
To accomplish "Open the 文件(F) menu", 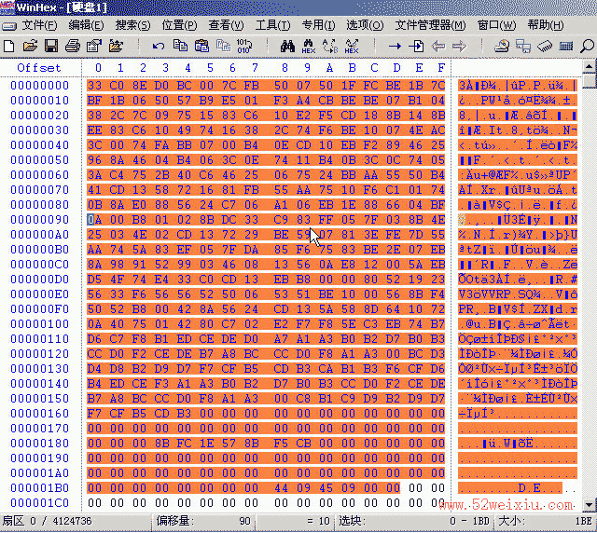I will tap(39, 24).
